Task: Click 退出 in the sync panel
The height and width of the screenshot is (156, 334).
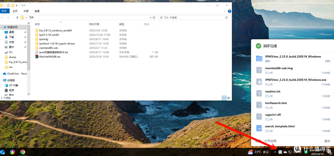Action: 327,141
